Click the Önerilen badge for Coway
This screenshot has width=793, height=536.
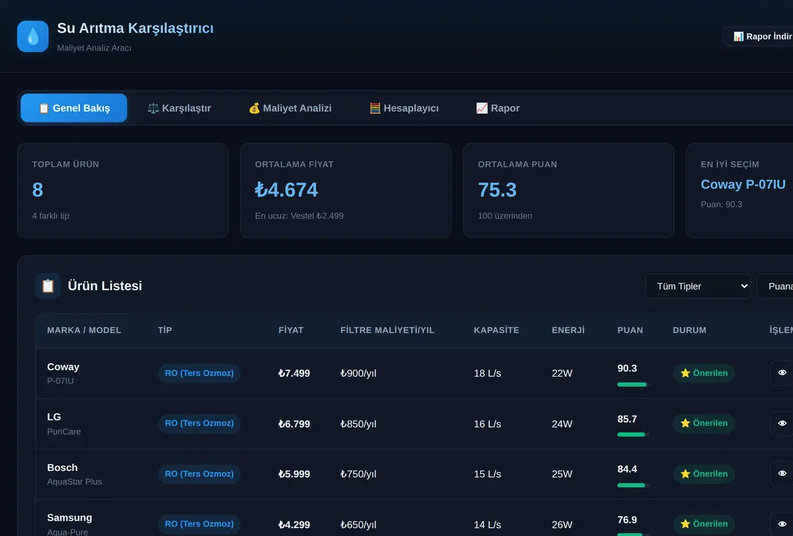tap(704, 373)
